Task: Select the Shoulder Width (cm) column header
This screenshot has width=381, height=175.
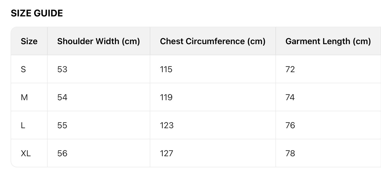Action: (98, 41)
